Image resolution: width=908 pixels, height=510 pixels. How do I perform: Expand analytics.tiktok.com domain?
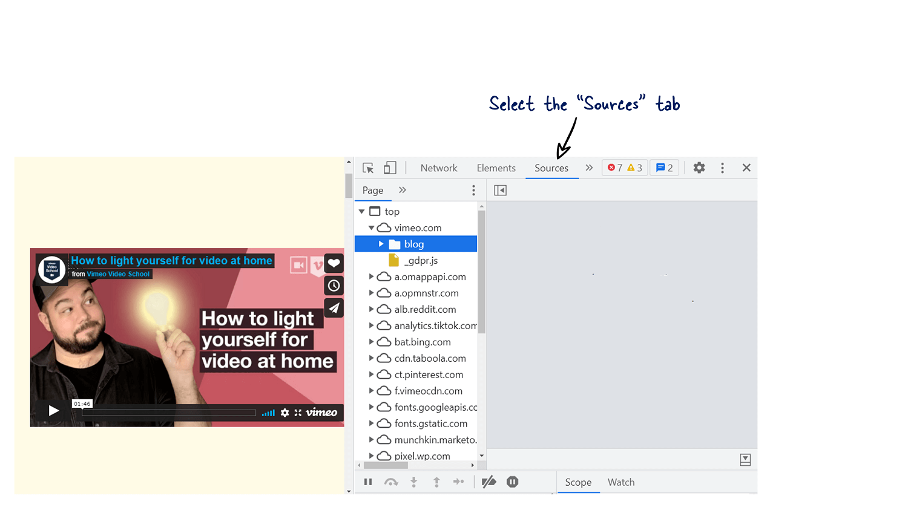372,325
